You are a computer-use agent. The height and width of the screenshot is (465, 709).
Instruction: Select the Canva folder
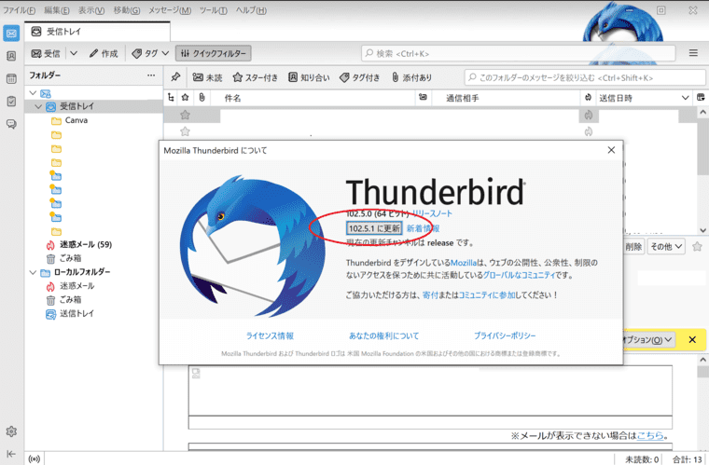coord(76,120)
